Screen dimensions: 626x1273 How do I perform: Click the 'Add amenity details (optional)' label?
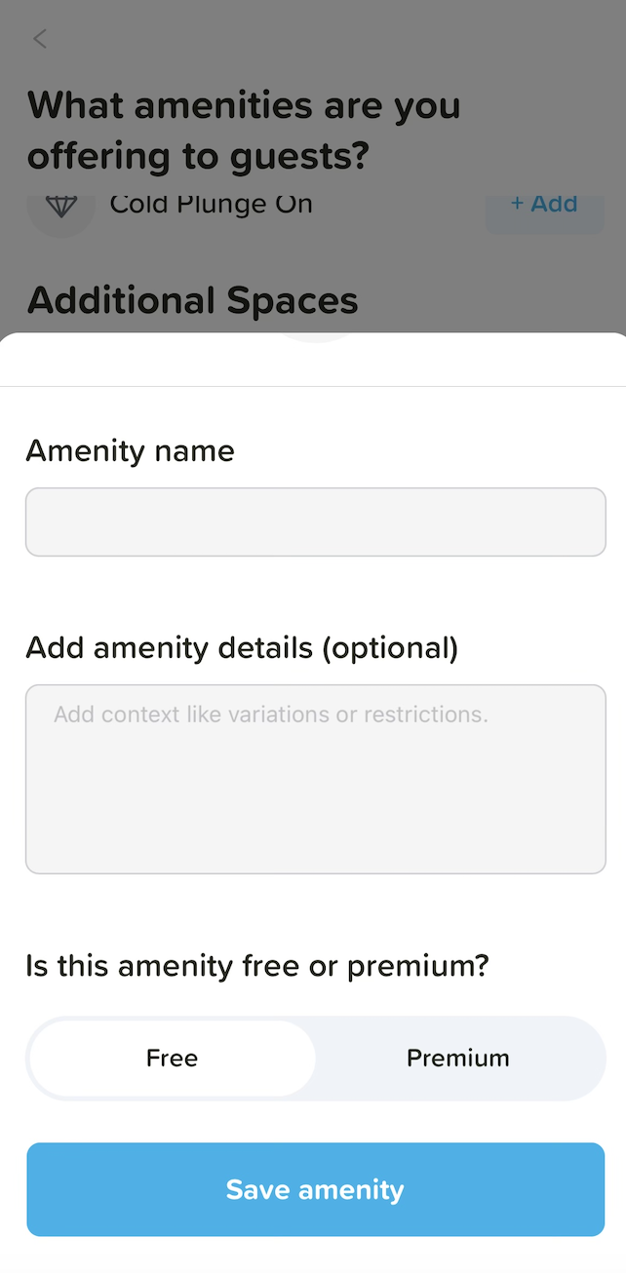242,647
